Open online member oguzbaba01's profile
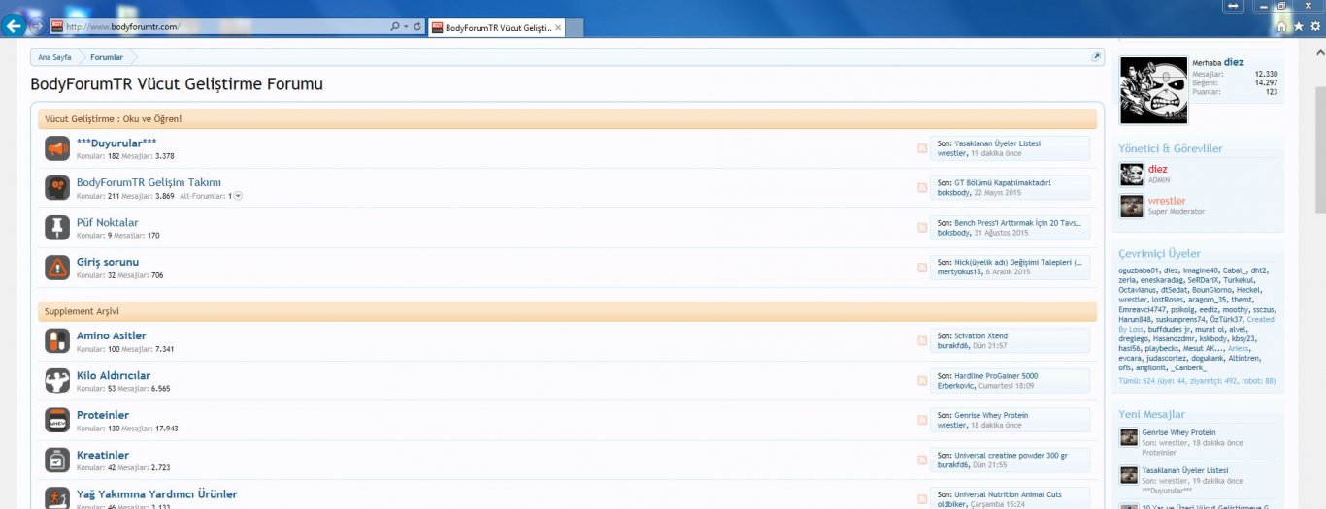The image size is (1326, 509). click(1139, 270)
